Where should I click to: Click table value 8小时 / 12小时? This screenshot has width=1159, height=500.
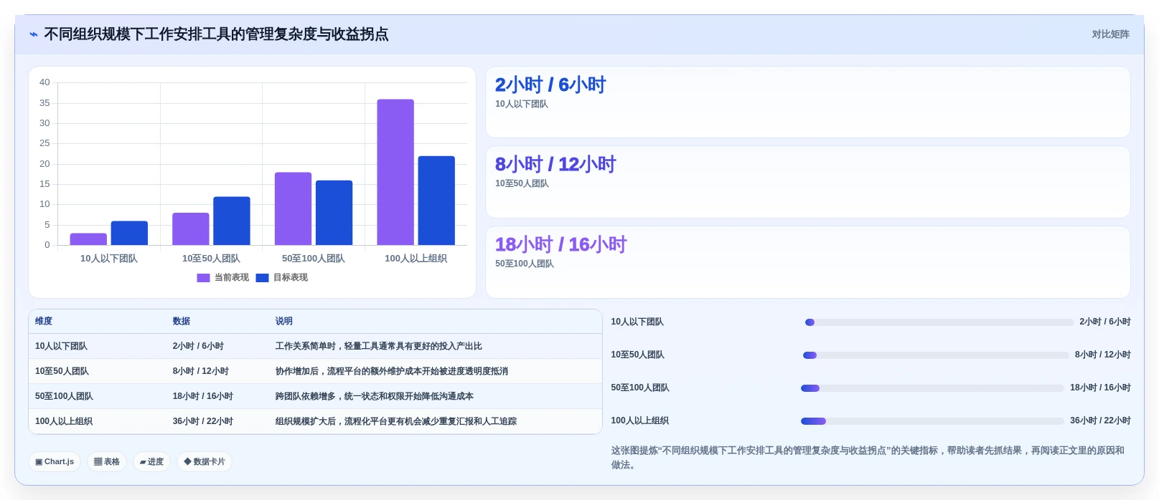[x=201, y=372]
